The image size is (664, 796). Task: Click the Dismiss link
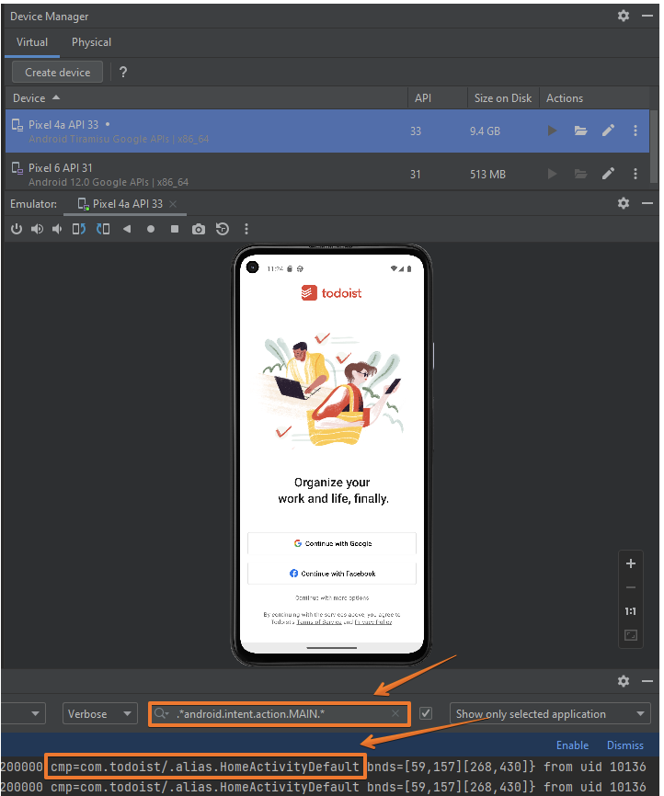pos(624,745)
